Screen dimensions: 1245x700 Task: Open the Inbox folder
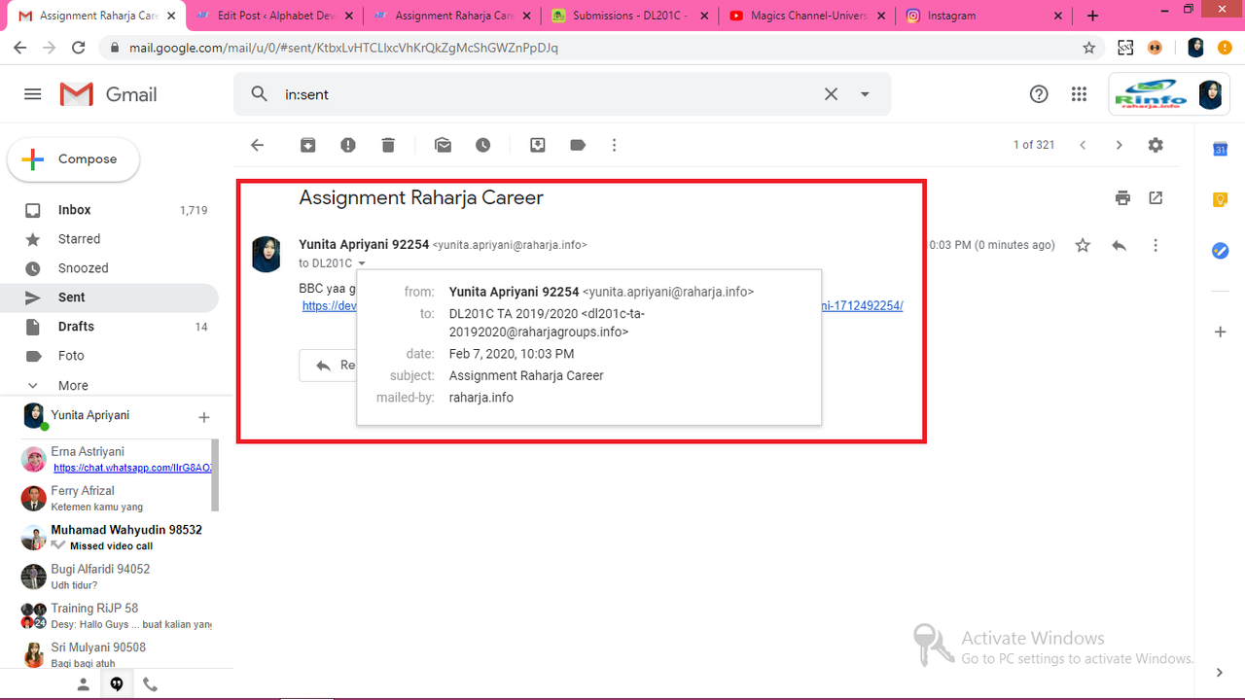tap(109, 210)
